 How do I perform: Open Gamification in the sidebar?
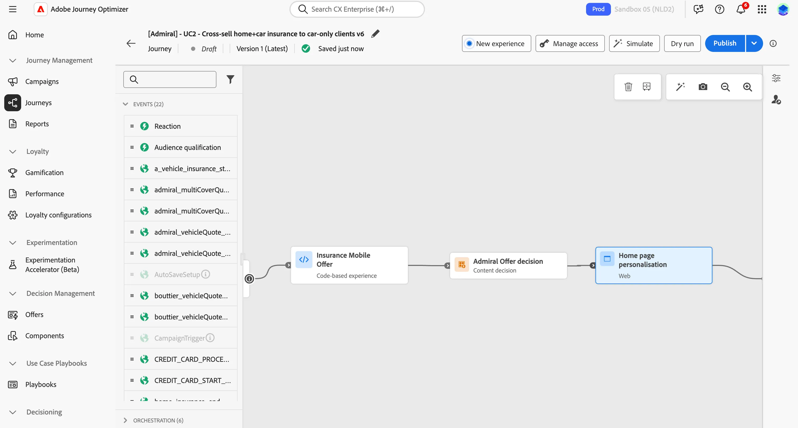pos(44,172)
